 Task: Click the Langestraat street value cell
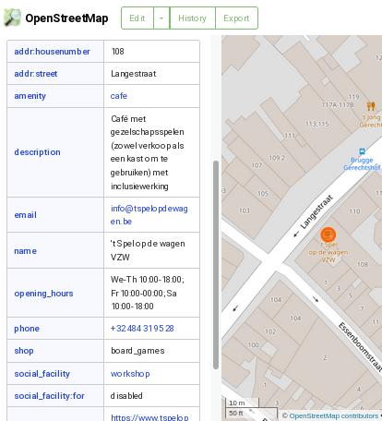click(x=152, y=74)
